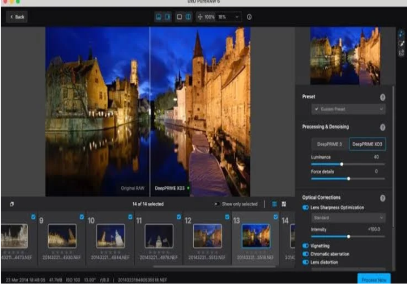Switch filmstrip to small grid view
407x284 pixels.
(x=275, y=204)
